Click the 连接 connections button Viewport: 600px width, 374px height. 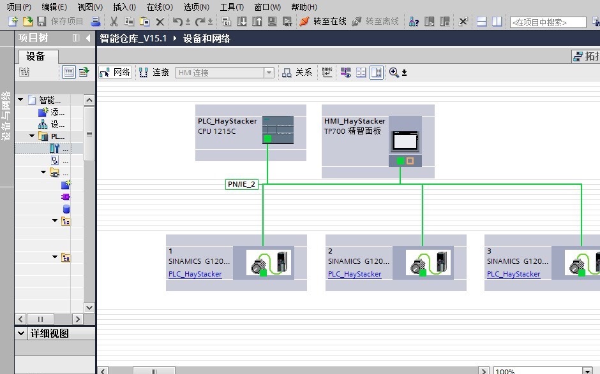coord(154,72)
